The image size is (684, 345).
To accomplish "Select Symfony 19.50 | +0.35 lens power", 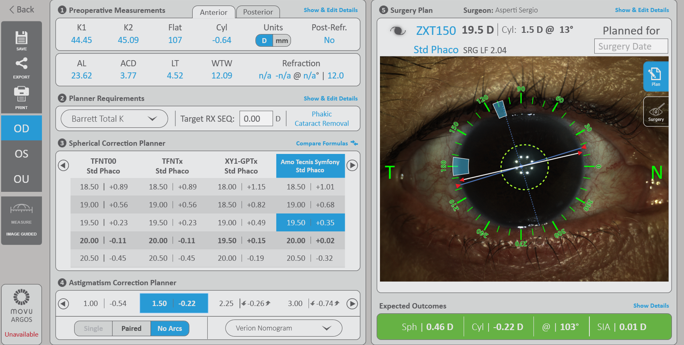I will click(310, 223).
